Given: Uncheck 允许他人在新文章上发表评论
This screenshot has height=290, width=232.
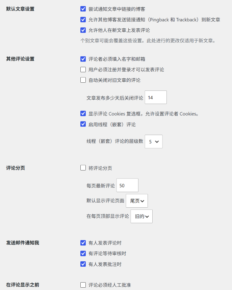Looking at the screenshot, I should (83, 30).
